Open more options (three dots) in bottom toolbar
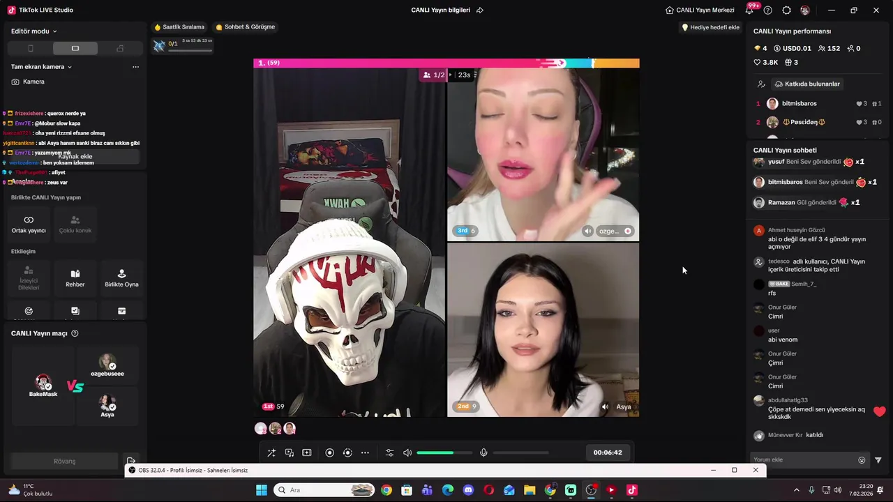Viewport: 893px width, 502px height. click(365, 452)
